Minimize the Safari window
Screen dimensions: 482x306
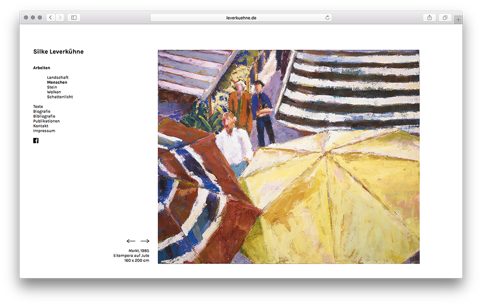pyautogui.click(x=33, y=18)
